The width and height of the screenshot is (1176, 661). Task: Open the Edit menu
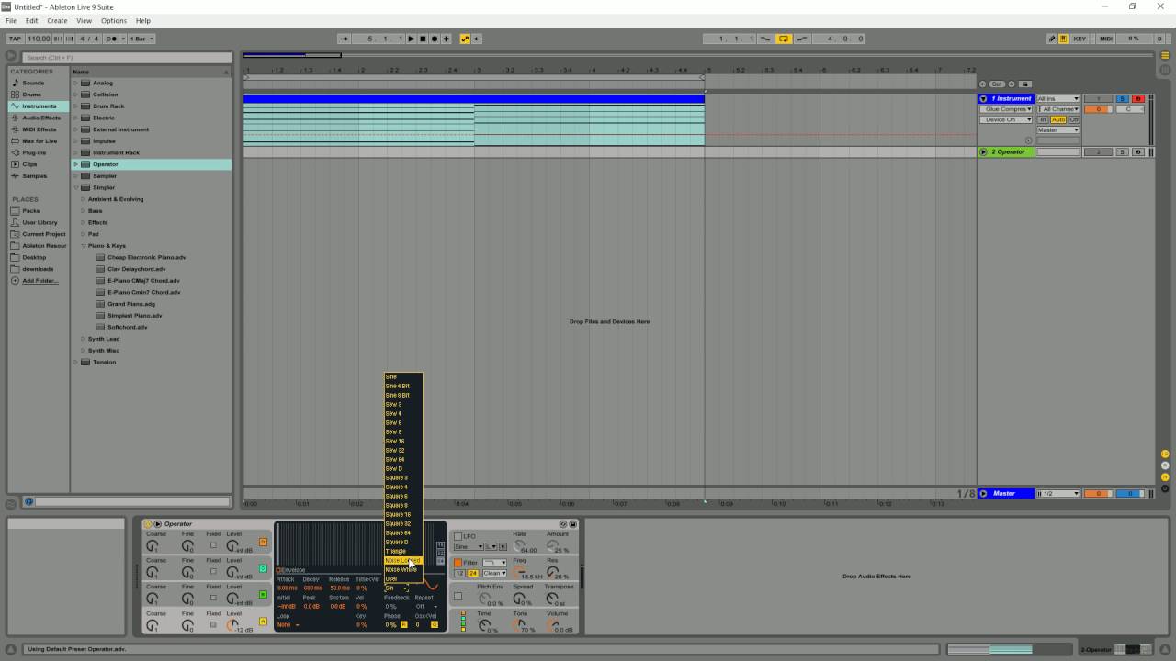pos(32,20)
